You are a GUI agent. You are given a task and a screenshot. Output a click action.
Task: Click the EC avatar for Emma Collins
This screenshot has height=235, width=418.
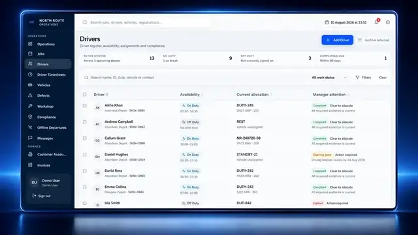click(x=97, y=189)
